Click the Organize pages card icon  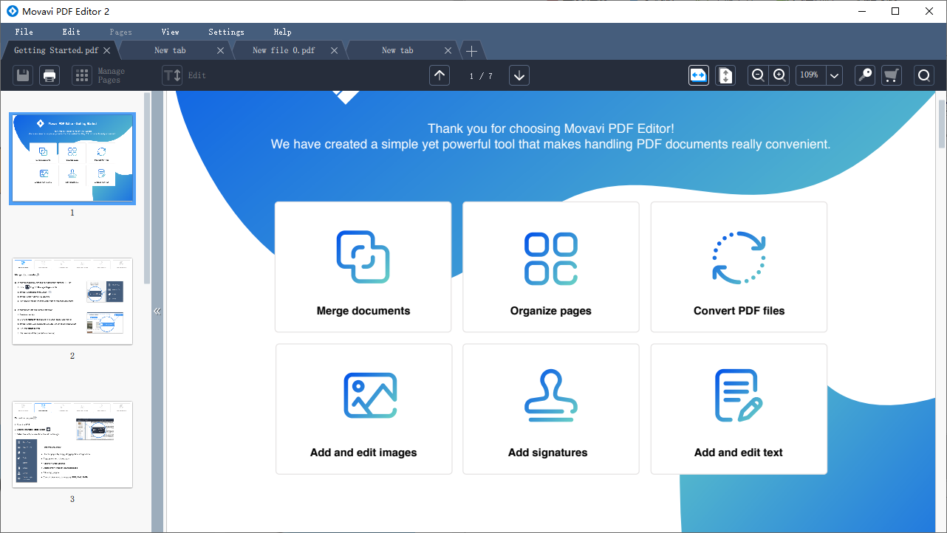click(551, 258)
